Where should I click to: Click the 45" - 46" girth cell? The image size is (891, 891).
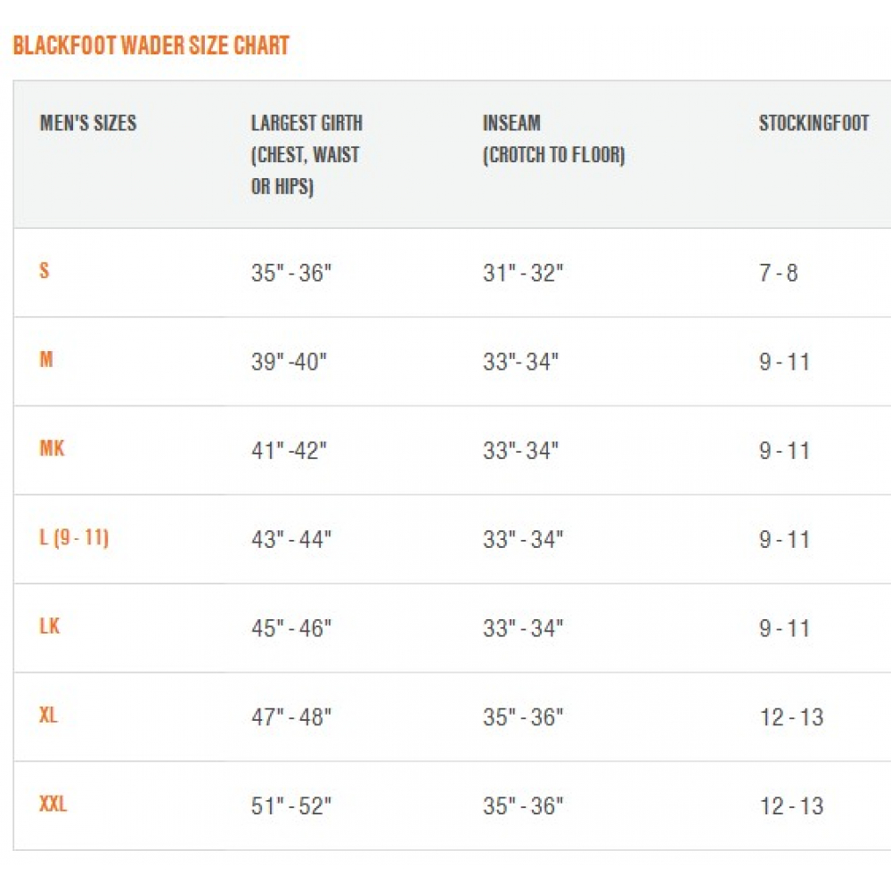(x=291, y=628)
